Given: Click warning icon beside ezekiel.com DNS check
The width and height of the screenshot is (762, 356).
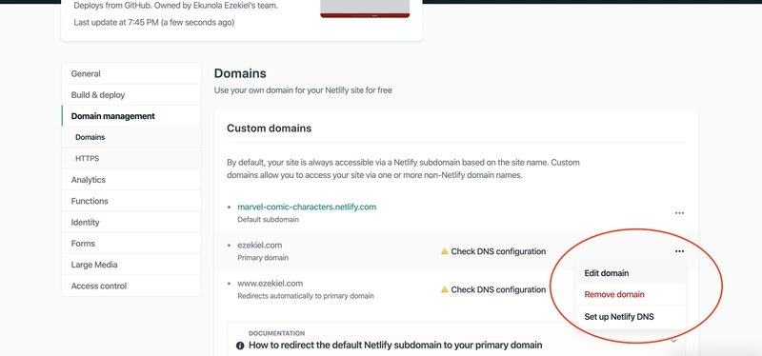Looking at the screenshot, I should coord(444,251).
